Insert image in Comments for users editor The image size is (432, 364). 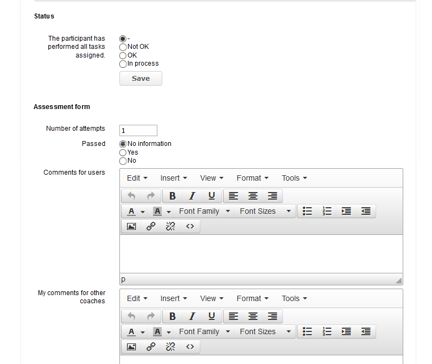coord(131,227)
